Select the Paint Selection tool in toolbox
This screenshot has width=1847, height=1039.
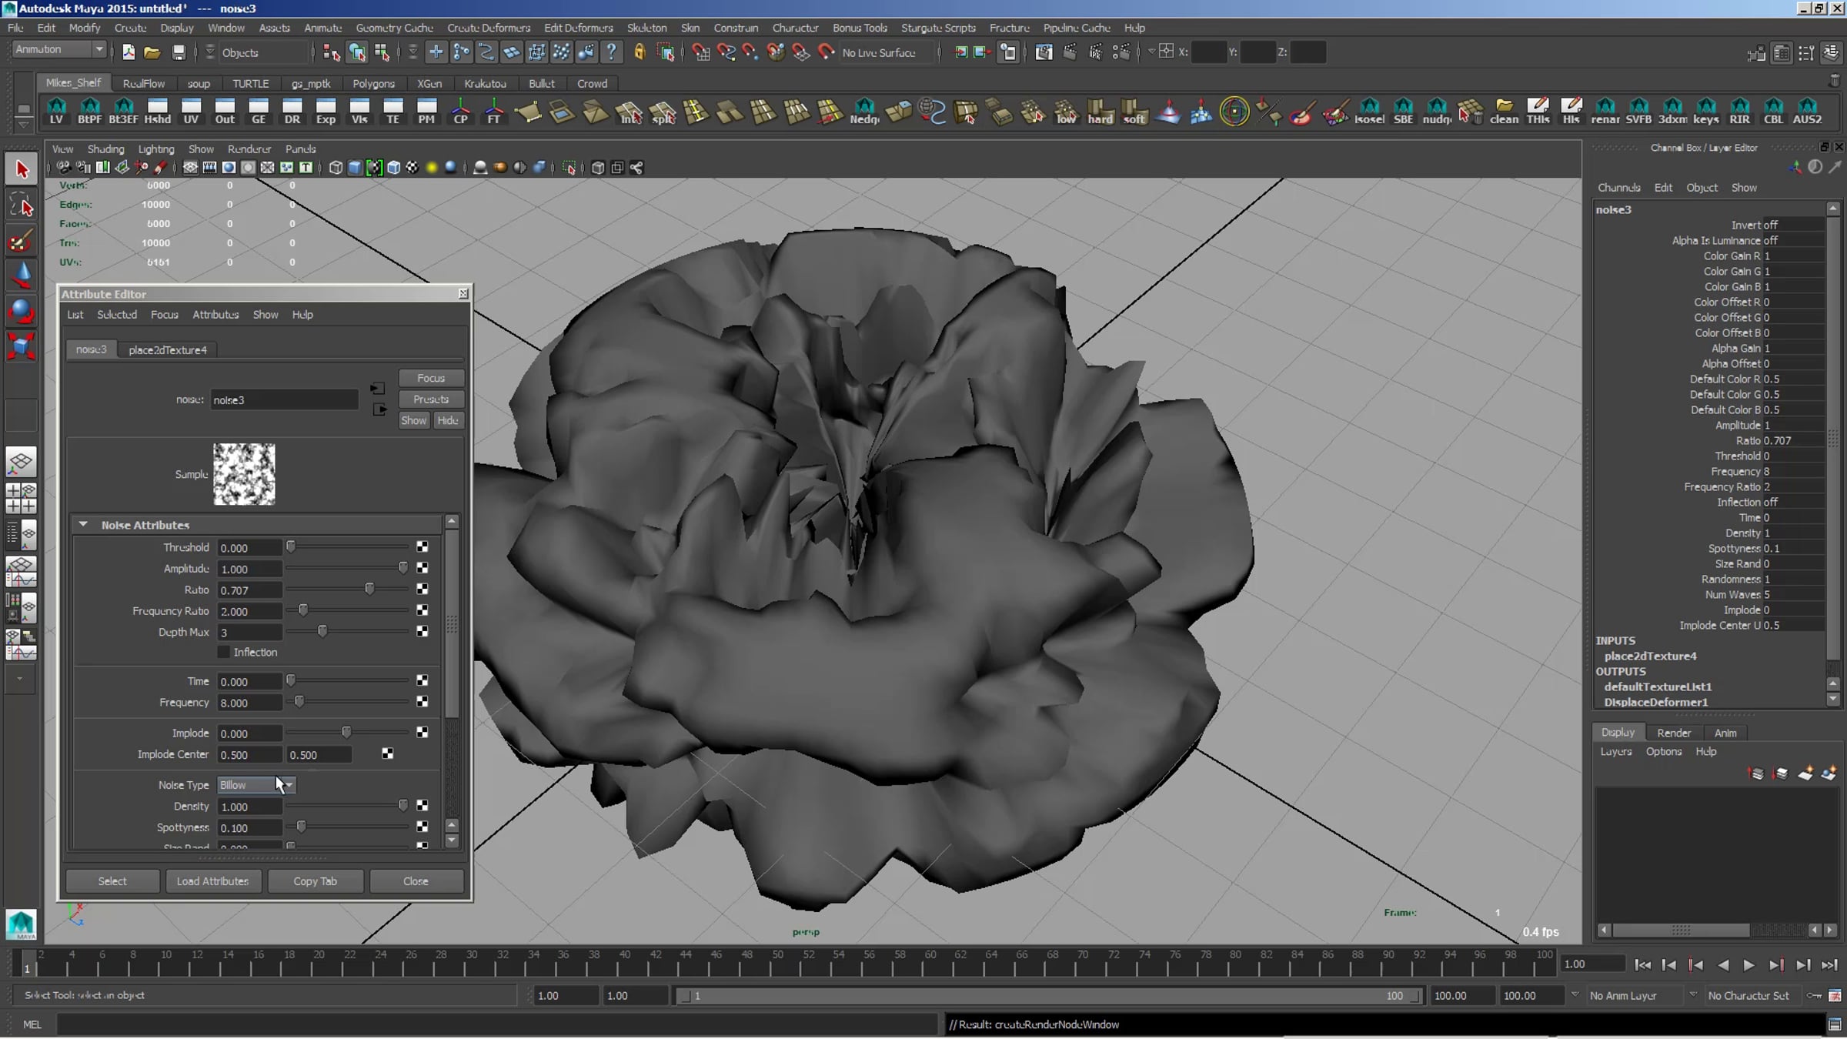tap(21, 242)
